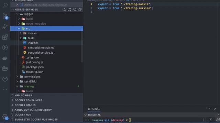Expand the mocks folder
The width and height of the screenshot is (220, 123).
click(21, 33)
